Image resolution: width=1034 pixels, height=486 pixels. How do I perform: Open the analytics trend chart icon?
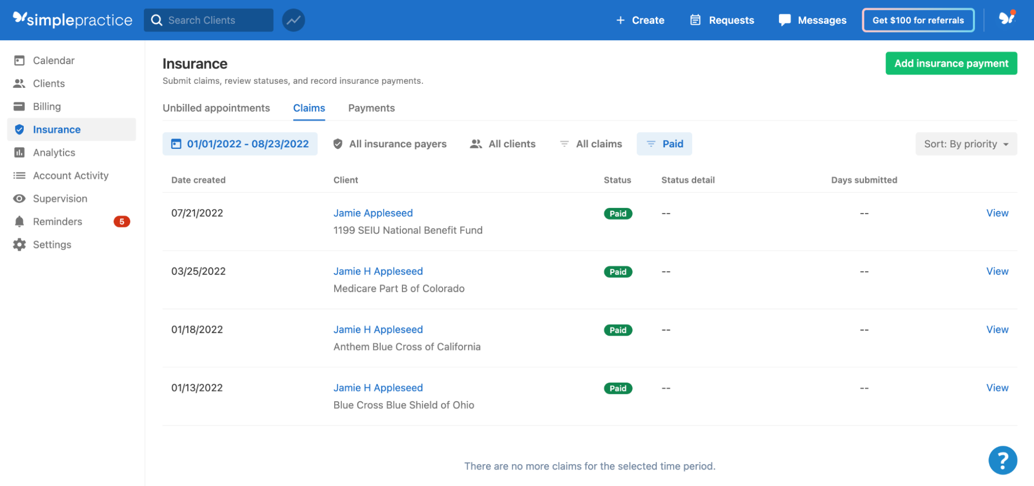coord(293,20)
